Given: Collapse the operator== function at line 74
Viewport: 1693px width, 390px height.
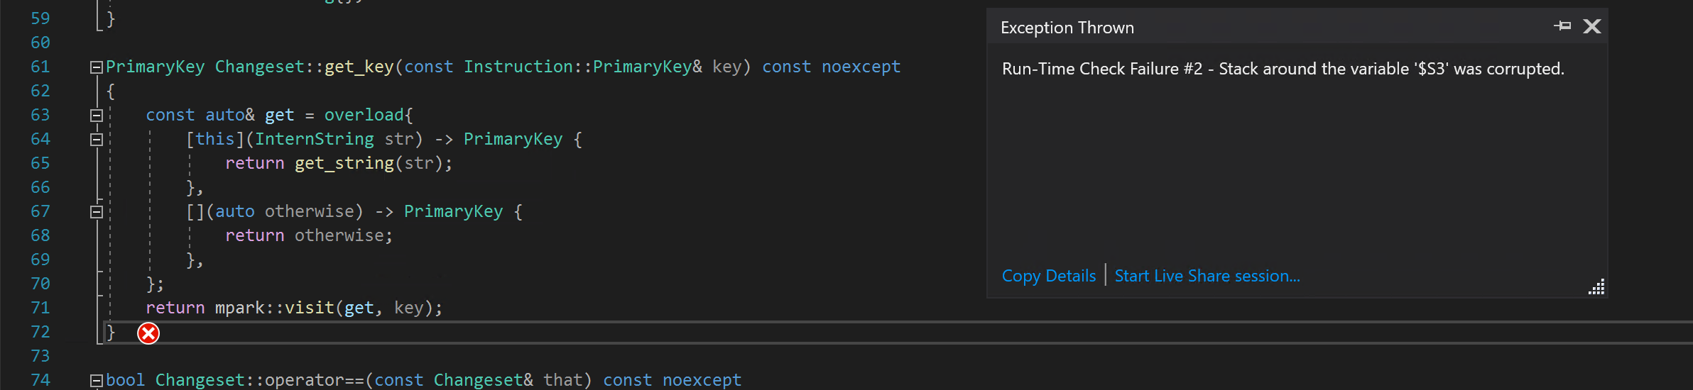Looking at the screenshot, I should click(97, 381).
